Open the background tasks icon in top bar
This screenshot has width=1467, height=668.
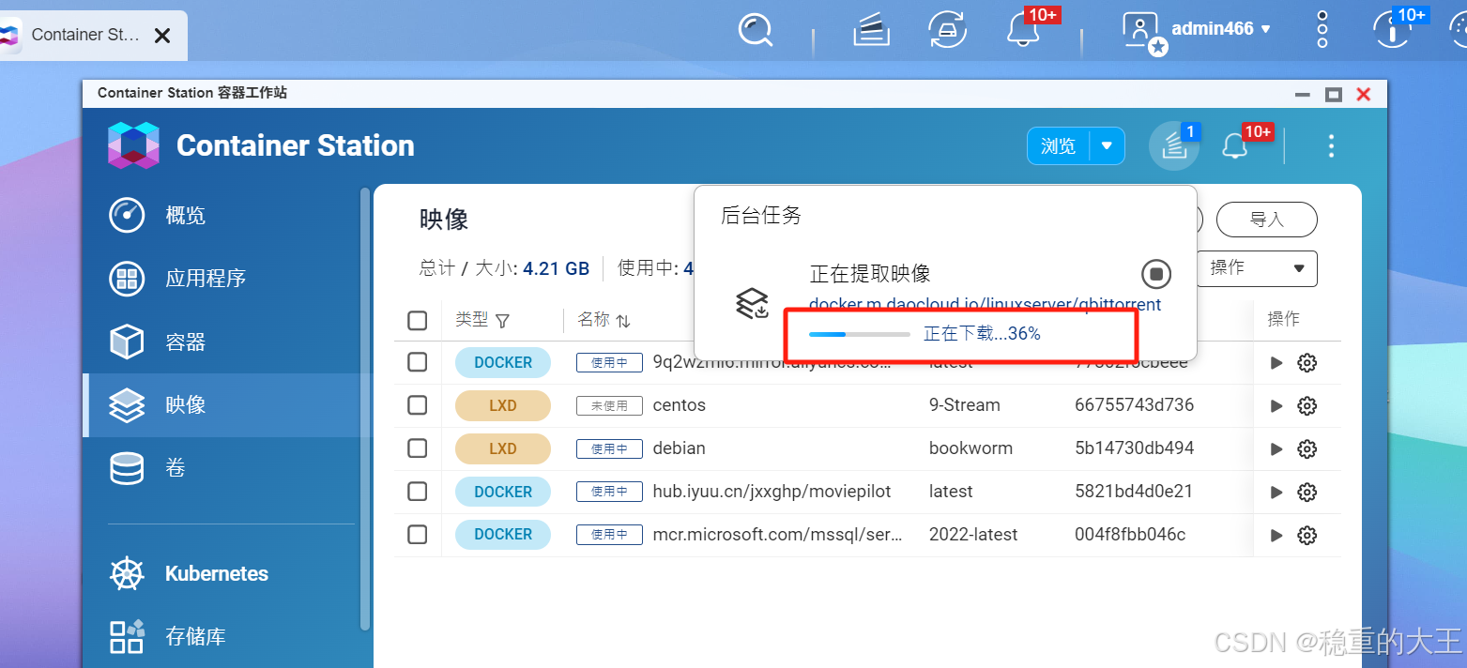871,30
